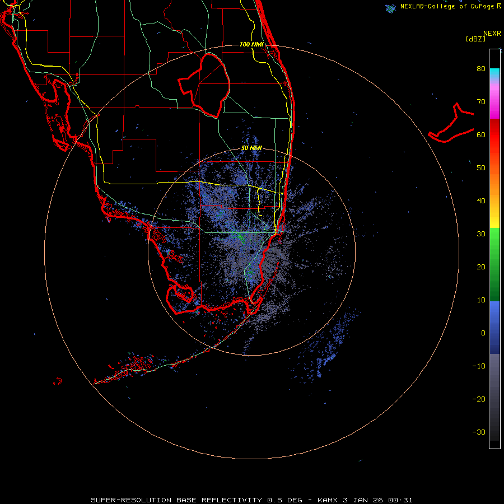Click the black radar site dot at center
504x504 pixels.
click(x=252, y=251)
